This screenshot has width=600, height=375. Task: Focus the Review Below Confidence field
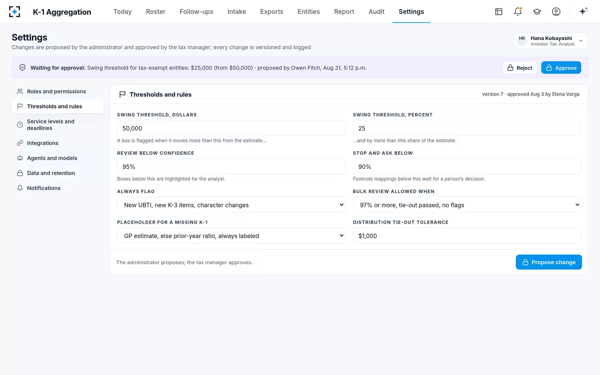point(231,167)
